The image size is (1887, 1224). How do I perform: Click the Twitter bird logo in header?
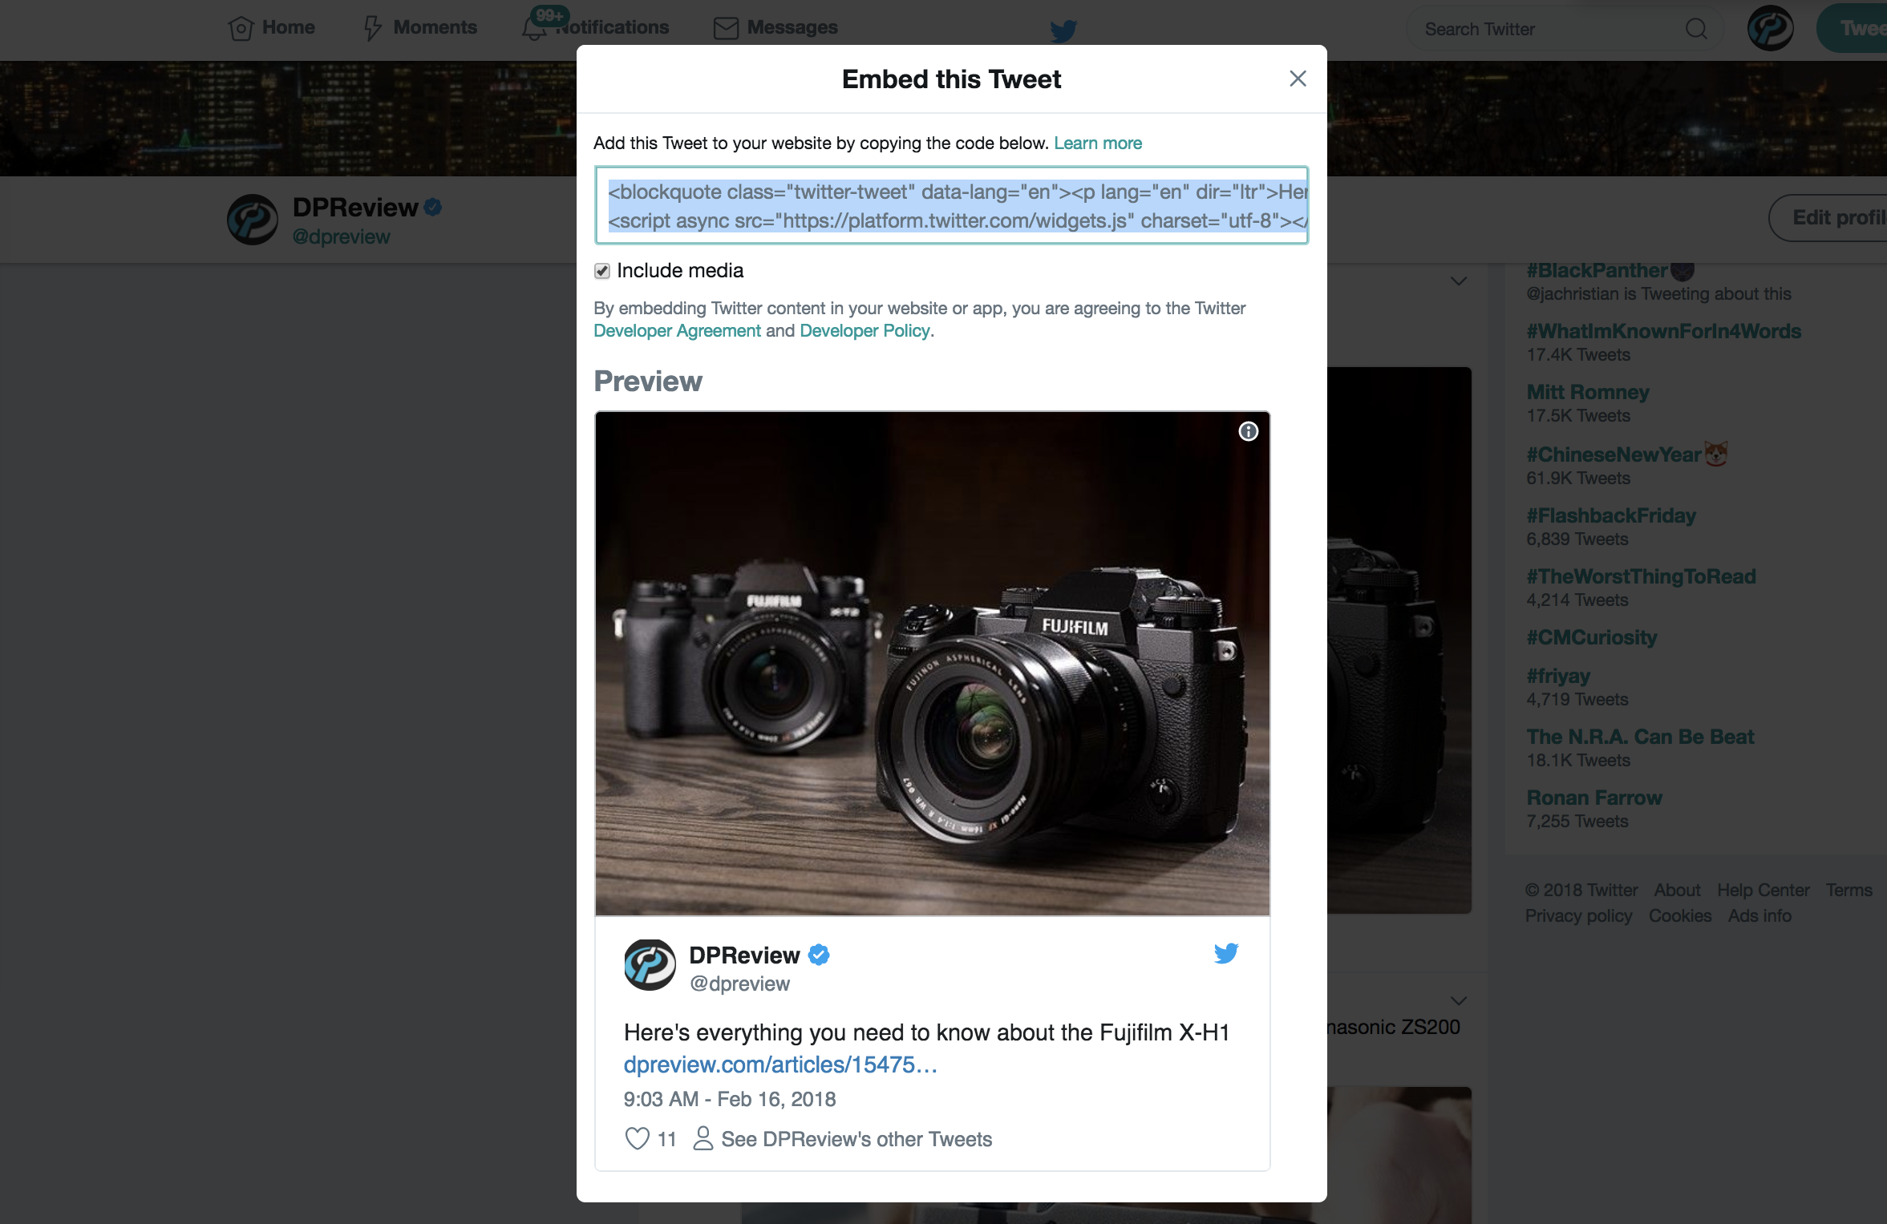(1063, 31)
